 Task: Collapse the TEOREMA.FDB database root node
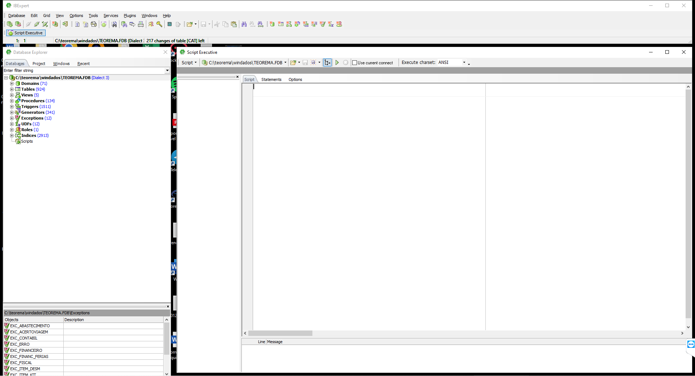(x=6, y=78)
